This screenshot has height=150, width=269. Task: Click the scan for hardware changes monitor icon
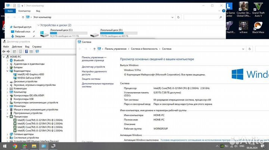37,52
